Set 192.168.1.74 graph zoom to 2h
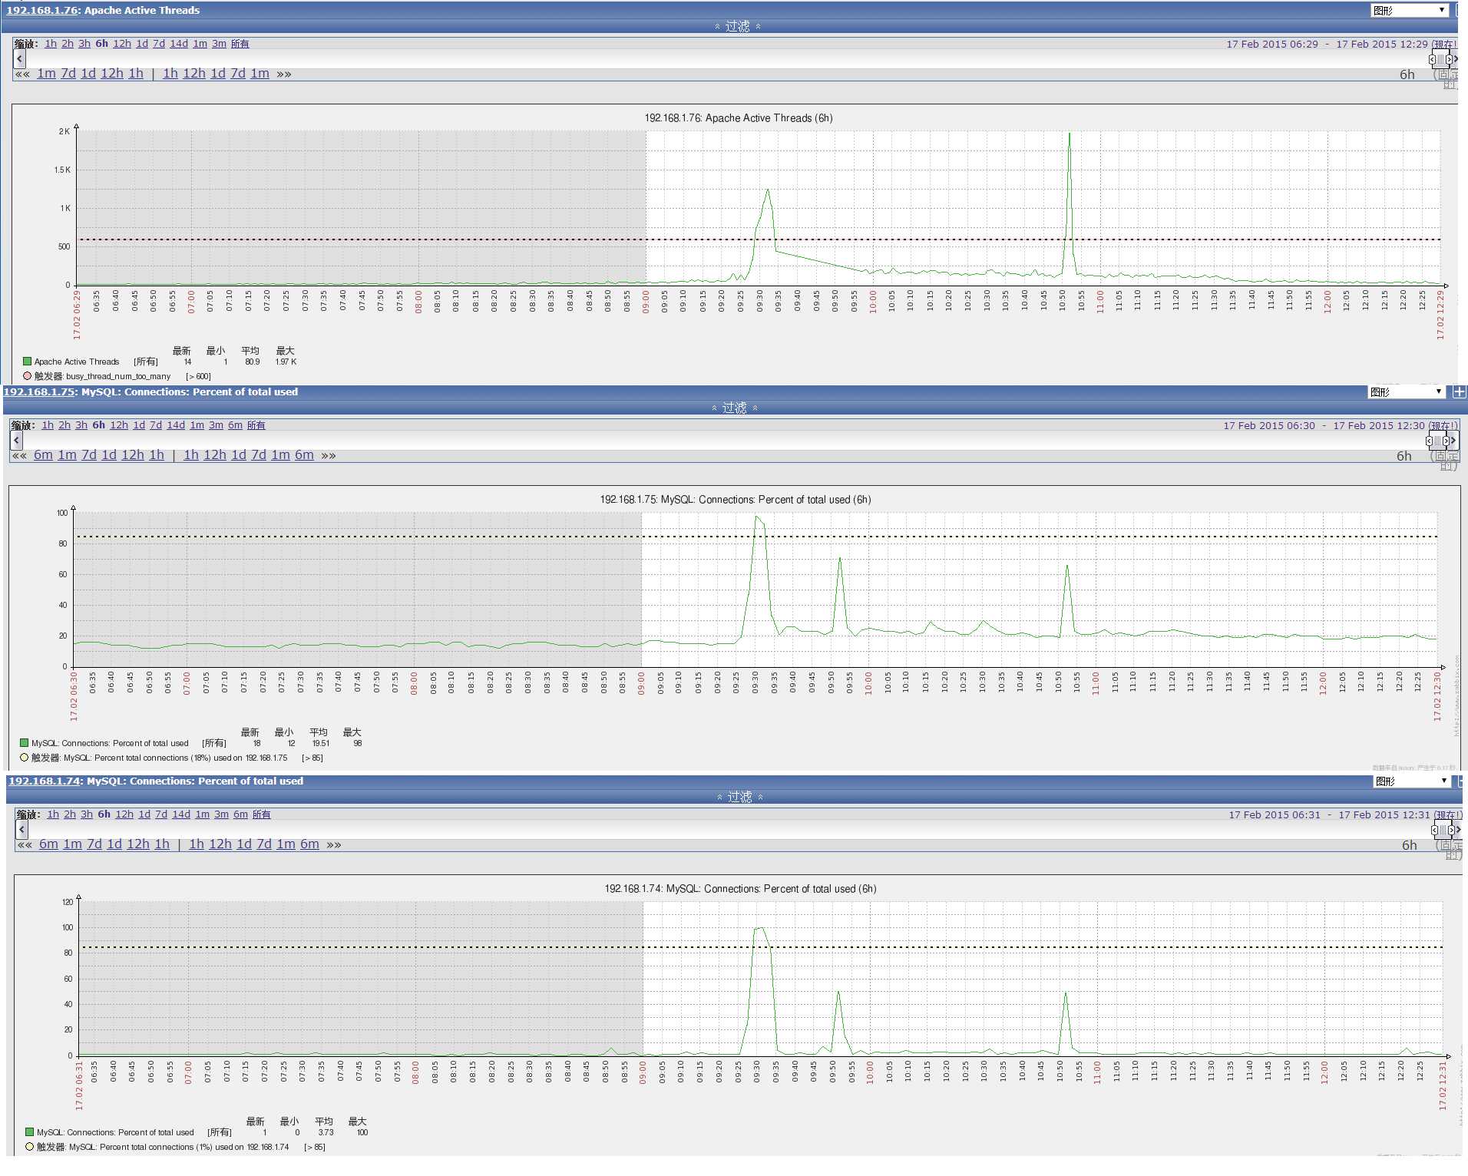The width and height of the screenshot is (1468, 1176). coord(70,814)
